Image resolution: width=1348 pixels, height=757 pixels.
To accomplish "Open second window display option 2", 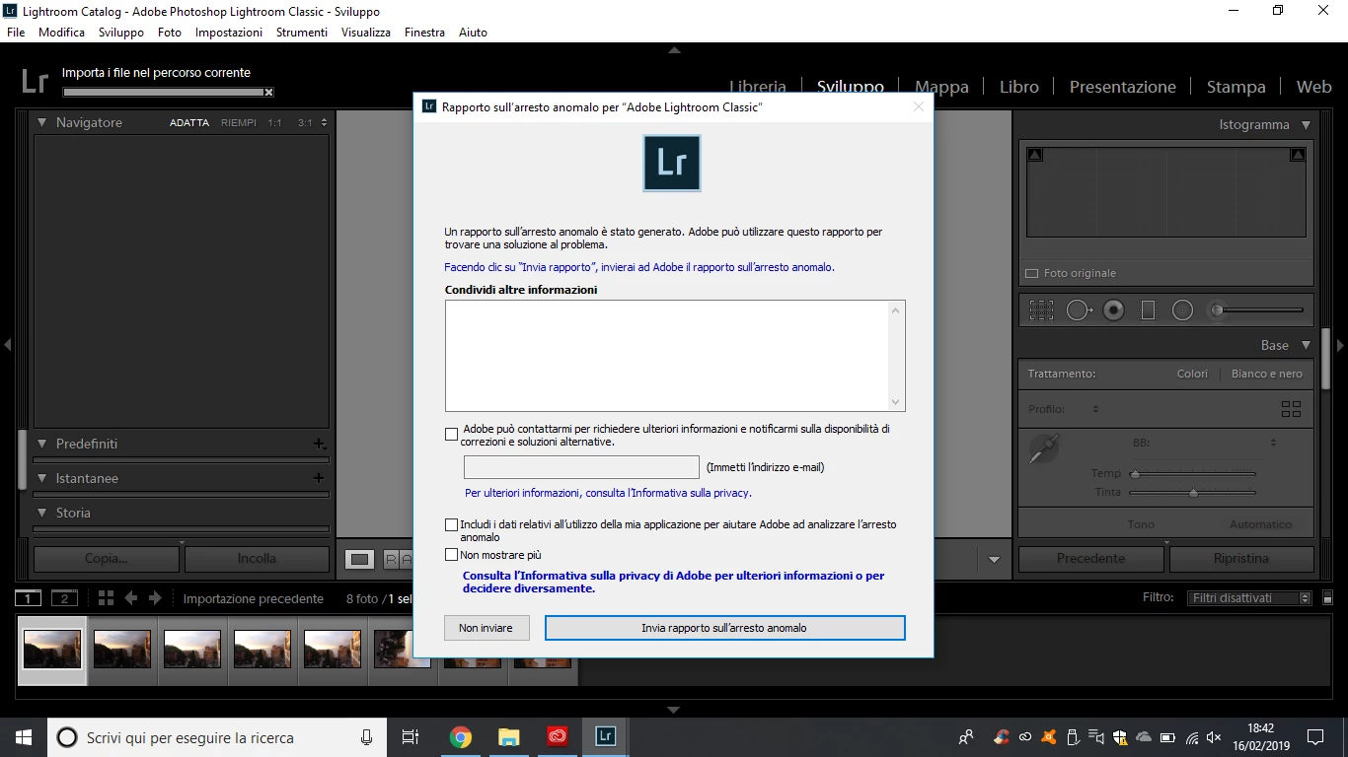I will tap(64, 598).
